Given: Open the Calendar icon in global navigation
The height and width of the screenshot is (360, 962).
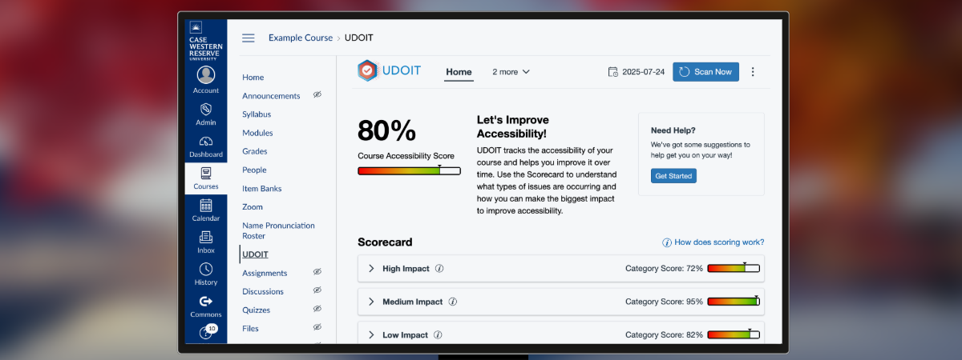Looking at the screenshot, I should pos(206,205).
